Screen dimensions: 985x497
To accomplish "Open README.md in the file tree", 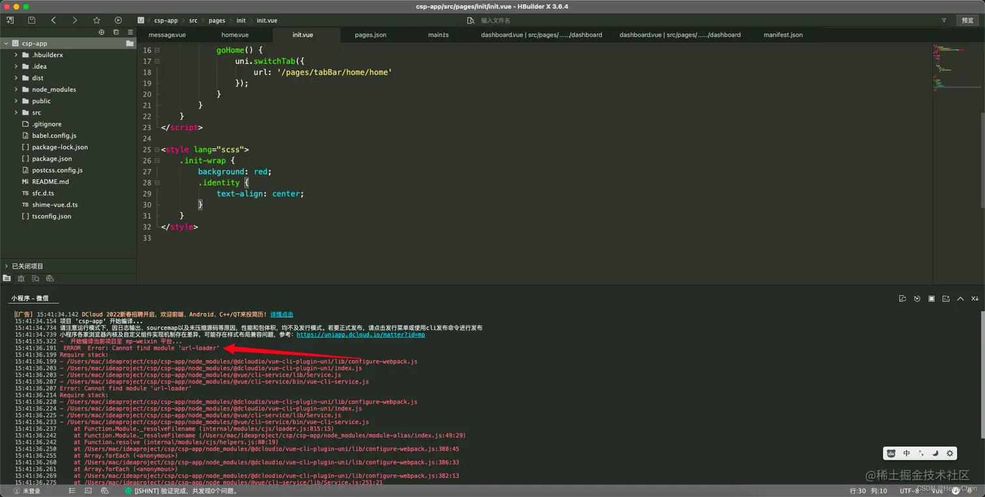I will click(50, 181).
